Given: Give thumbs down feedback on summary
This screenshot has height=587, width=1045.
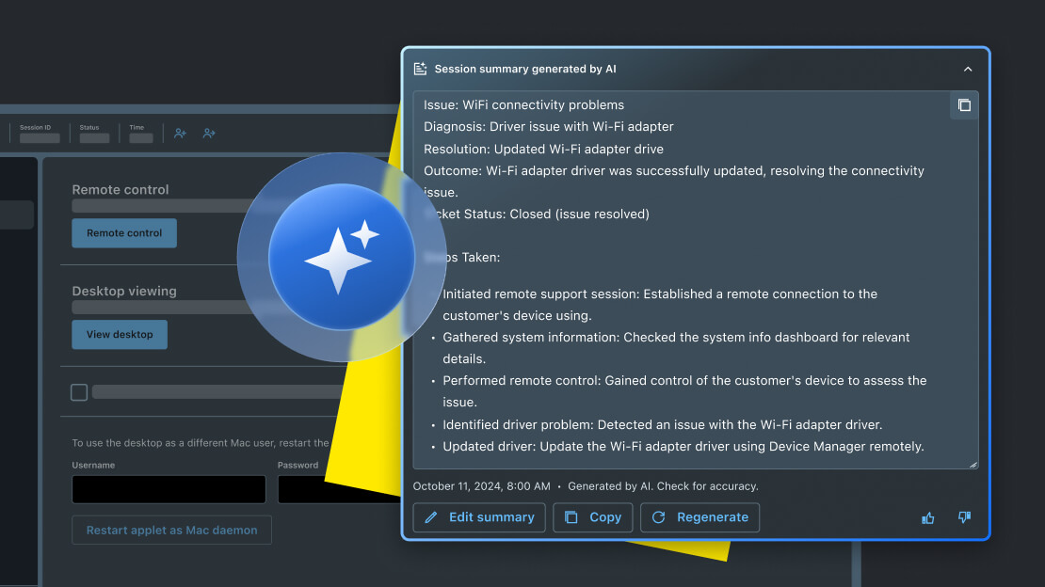Looking at the screenshot, I should 964,517.
